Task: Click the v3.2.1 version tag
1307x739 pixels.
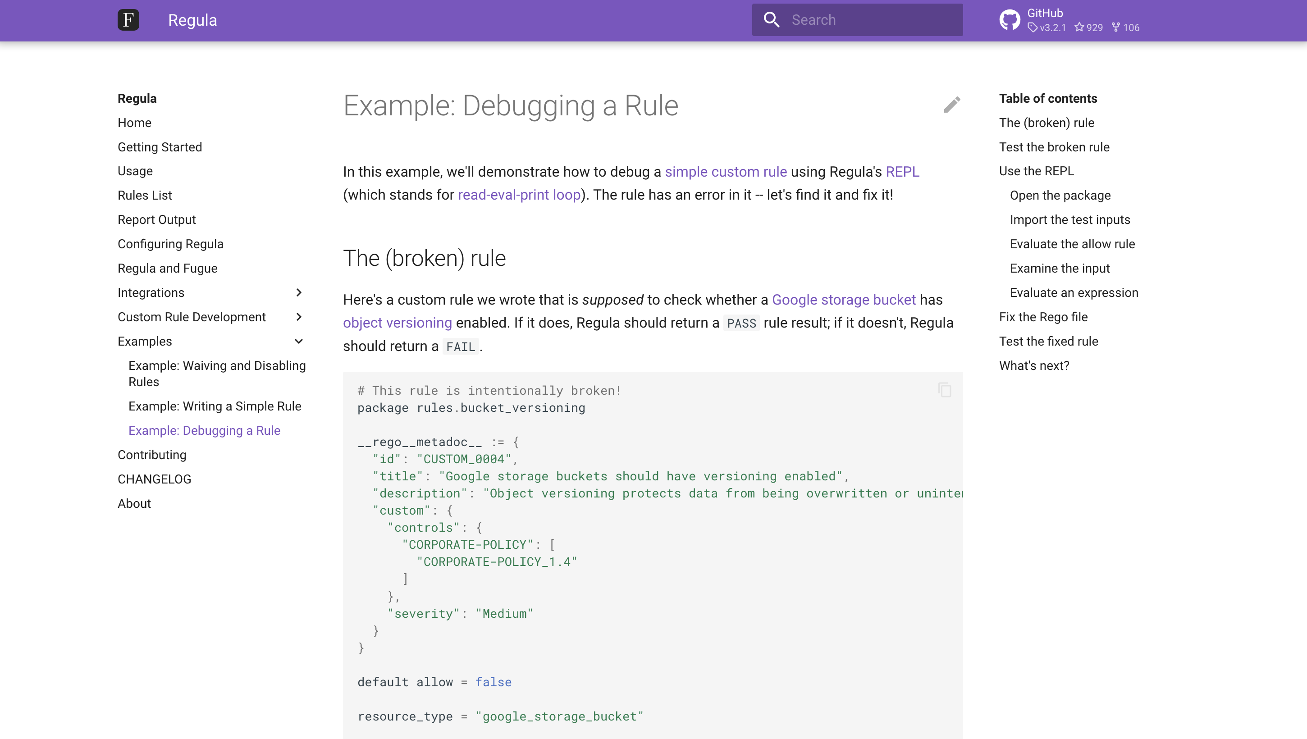Action: 1047,27
